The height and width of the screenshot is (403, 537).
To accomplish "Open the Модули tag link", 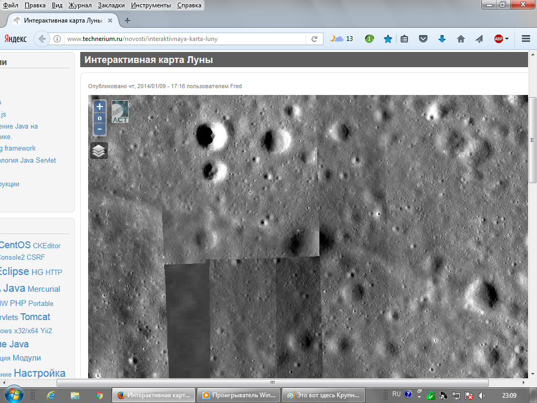I will point(27,358).
